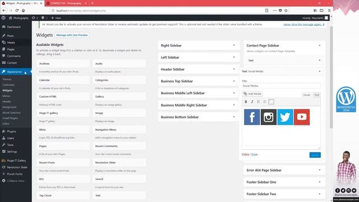Open the page actions ellipsis menu
The height and width of the screenshot is (202, 359).
pyautogui.click(x=274, y=10)
